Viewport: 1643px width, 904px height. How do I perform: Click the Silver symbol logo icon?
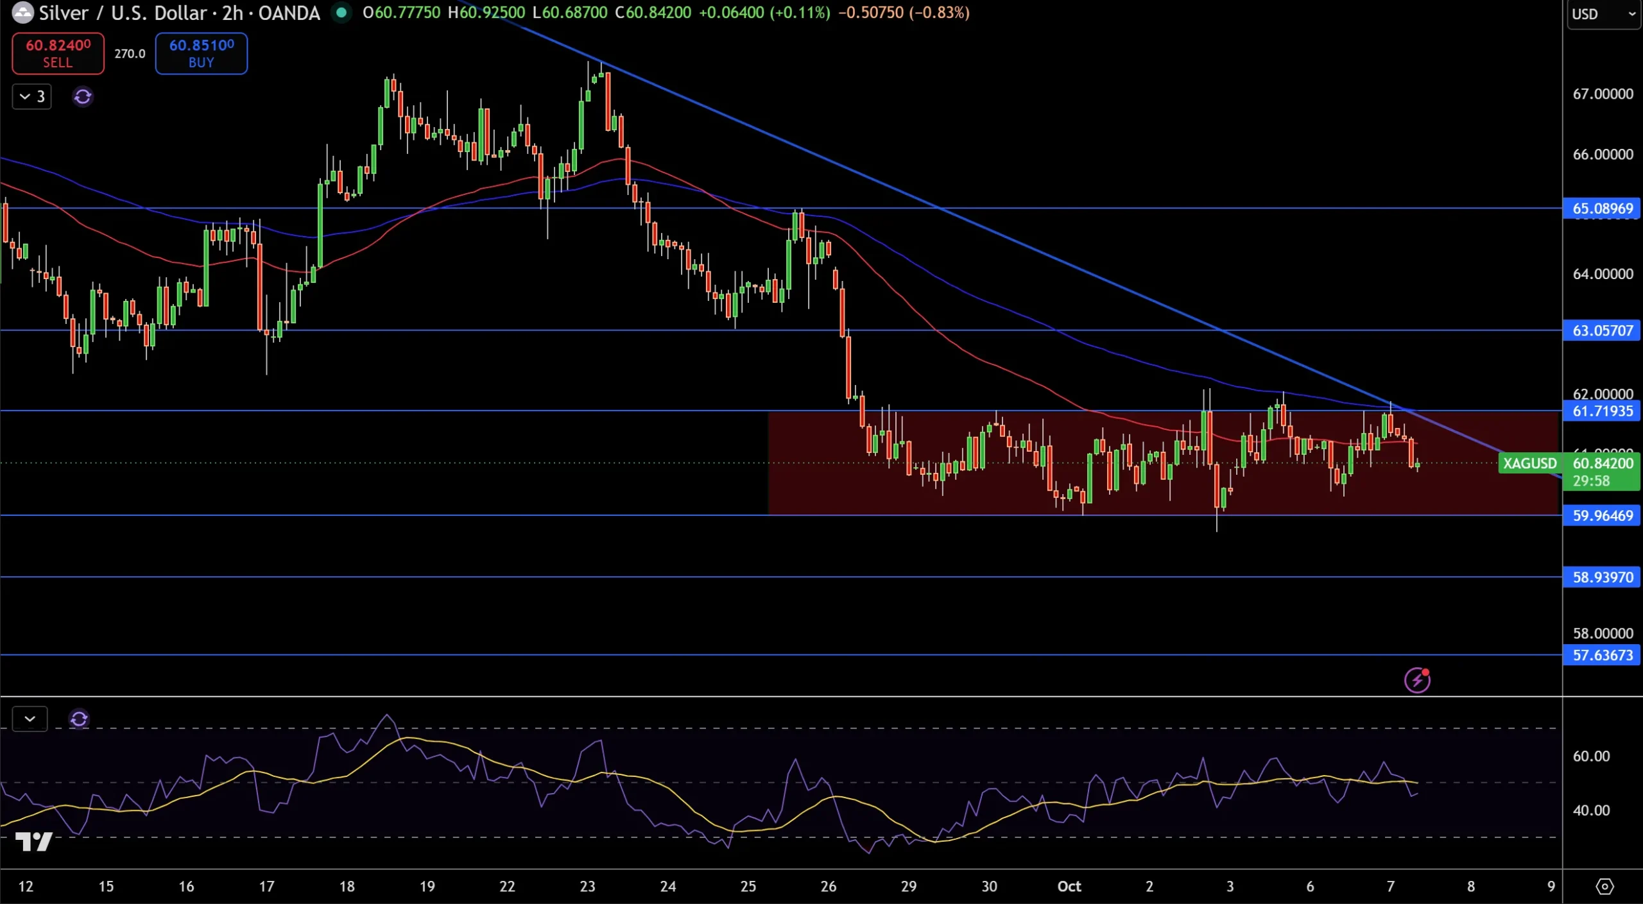click(22, 12)
